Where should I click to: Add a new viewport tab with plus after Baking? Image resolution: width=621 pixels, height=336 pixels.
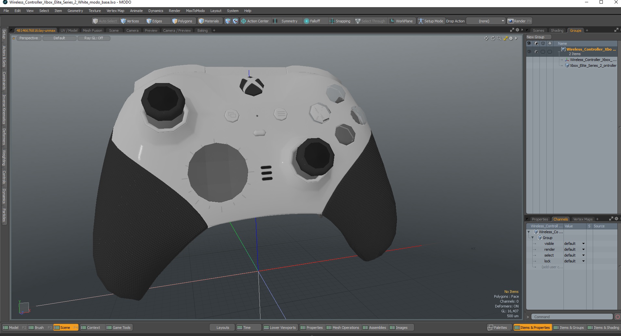point(214,30)
